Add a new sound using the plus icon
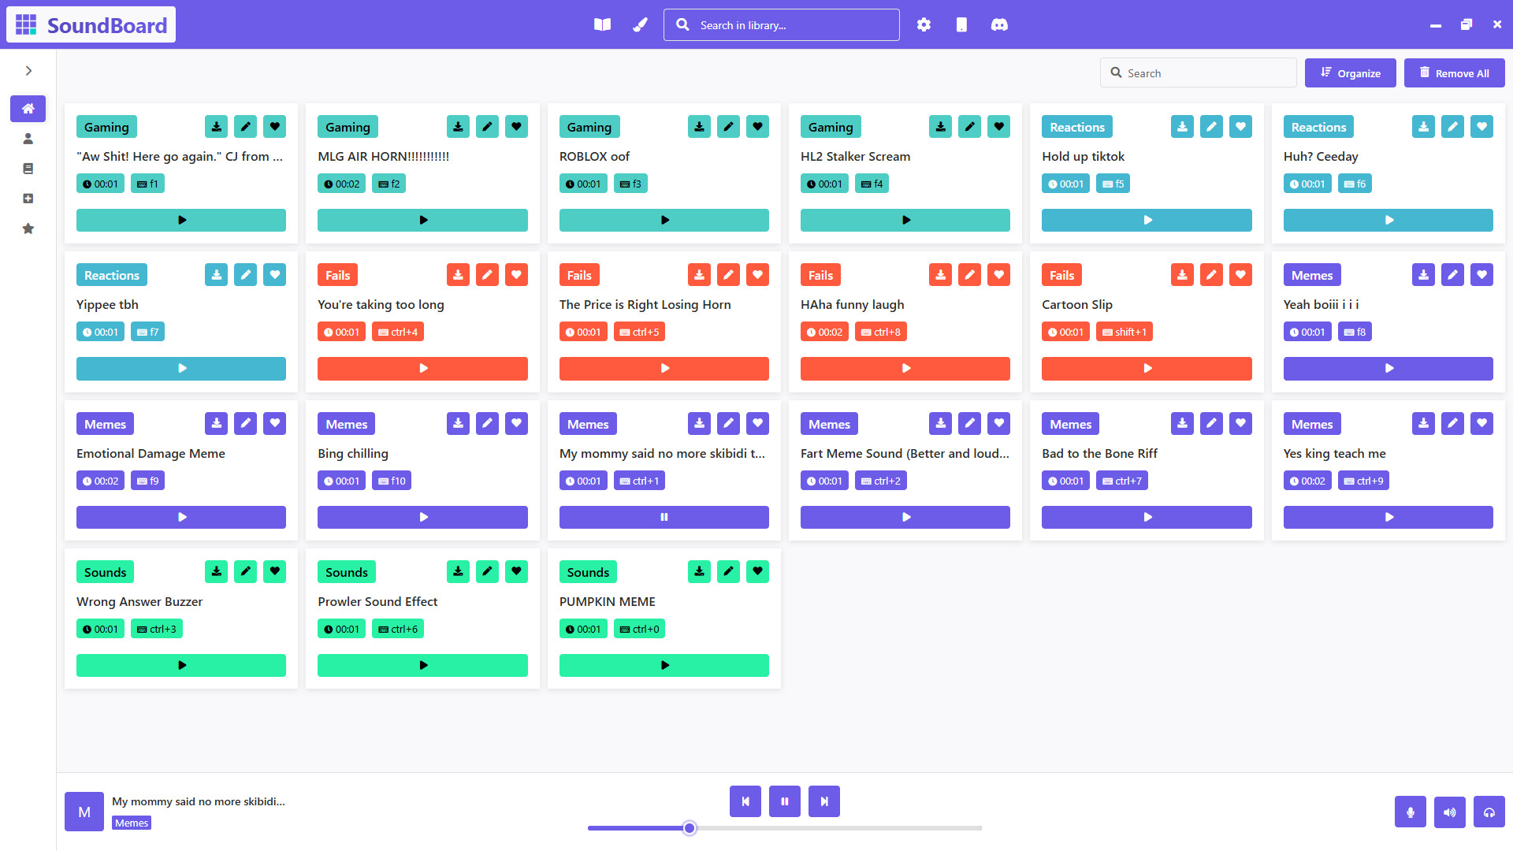Screen dimensions: 1513x851 tap(28, 199)
